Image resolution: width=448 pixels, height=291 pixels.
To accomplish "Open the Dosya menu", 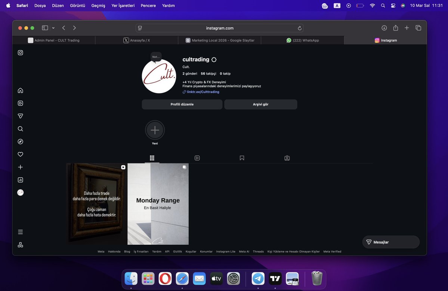I will tap(40, 6).
